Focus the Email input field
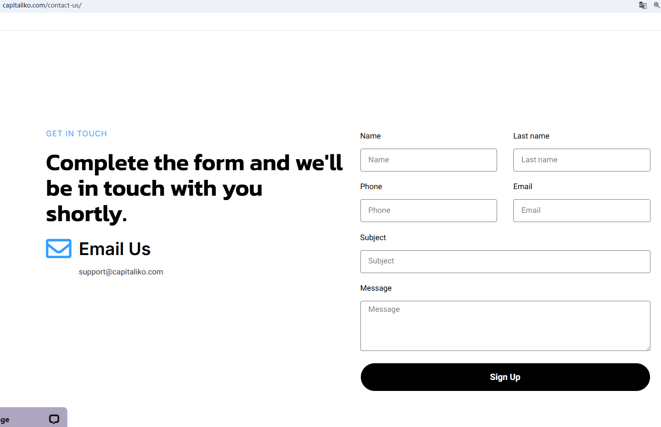Image resolution: width=661 pixels, height=427 pixels. (581, 211)
